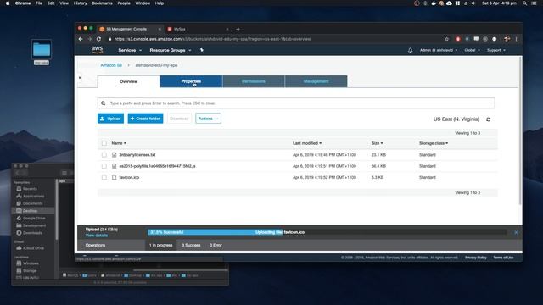Click the pin shortcut icon in AWS navbar
The height and width of the screenshot is (305, 543).
[x=202, y=50]
